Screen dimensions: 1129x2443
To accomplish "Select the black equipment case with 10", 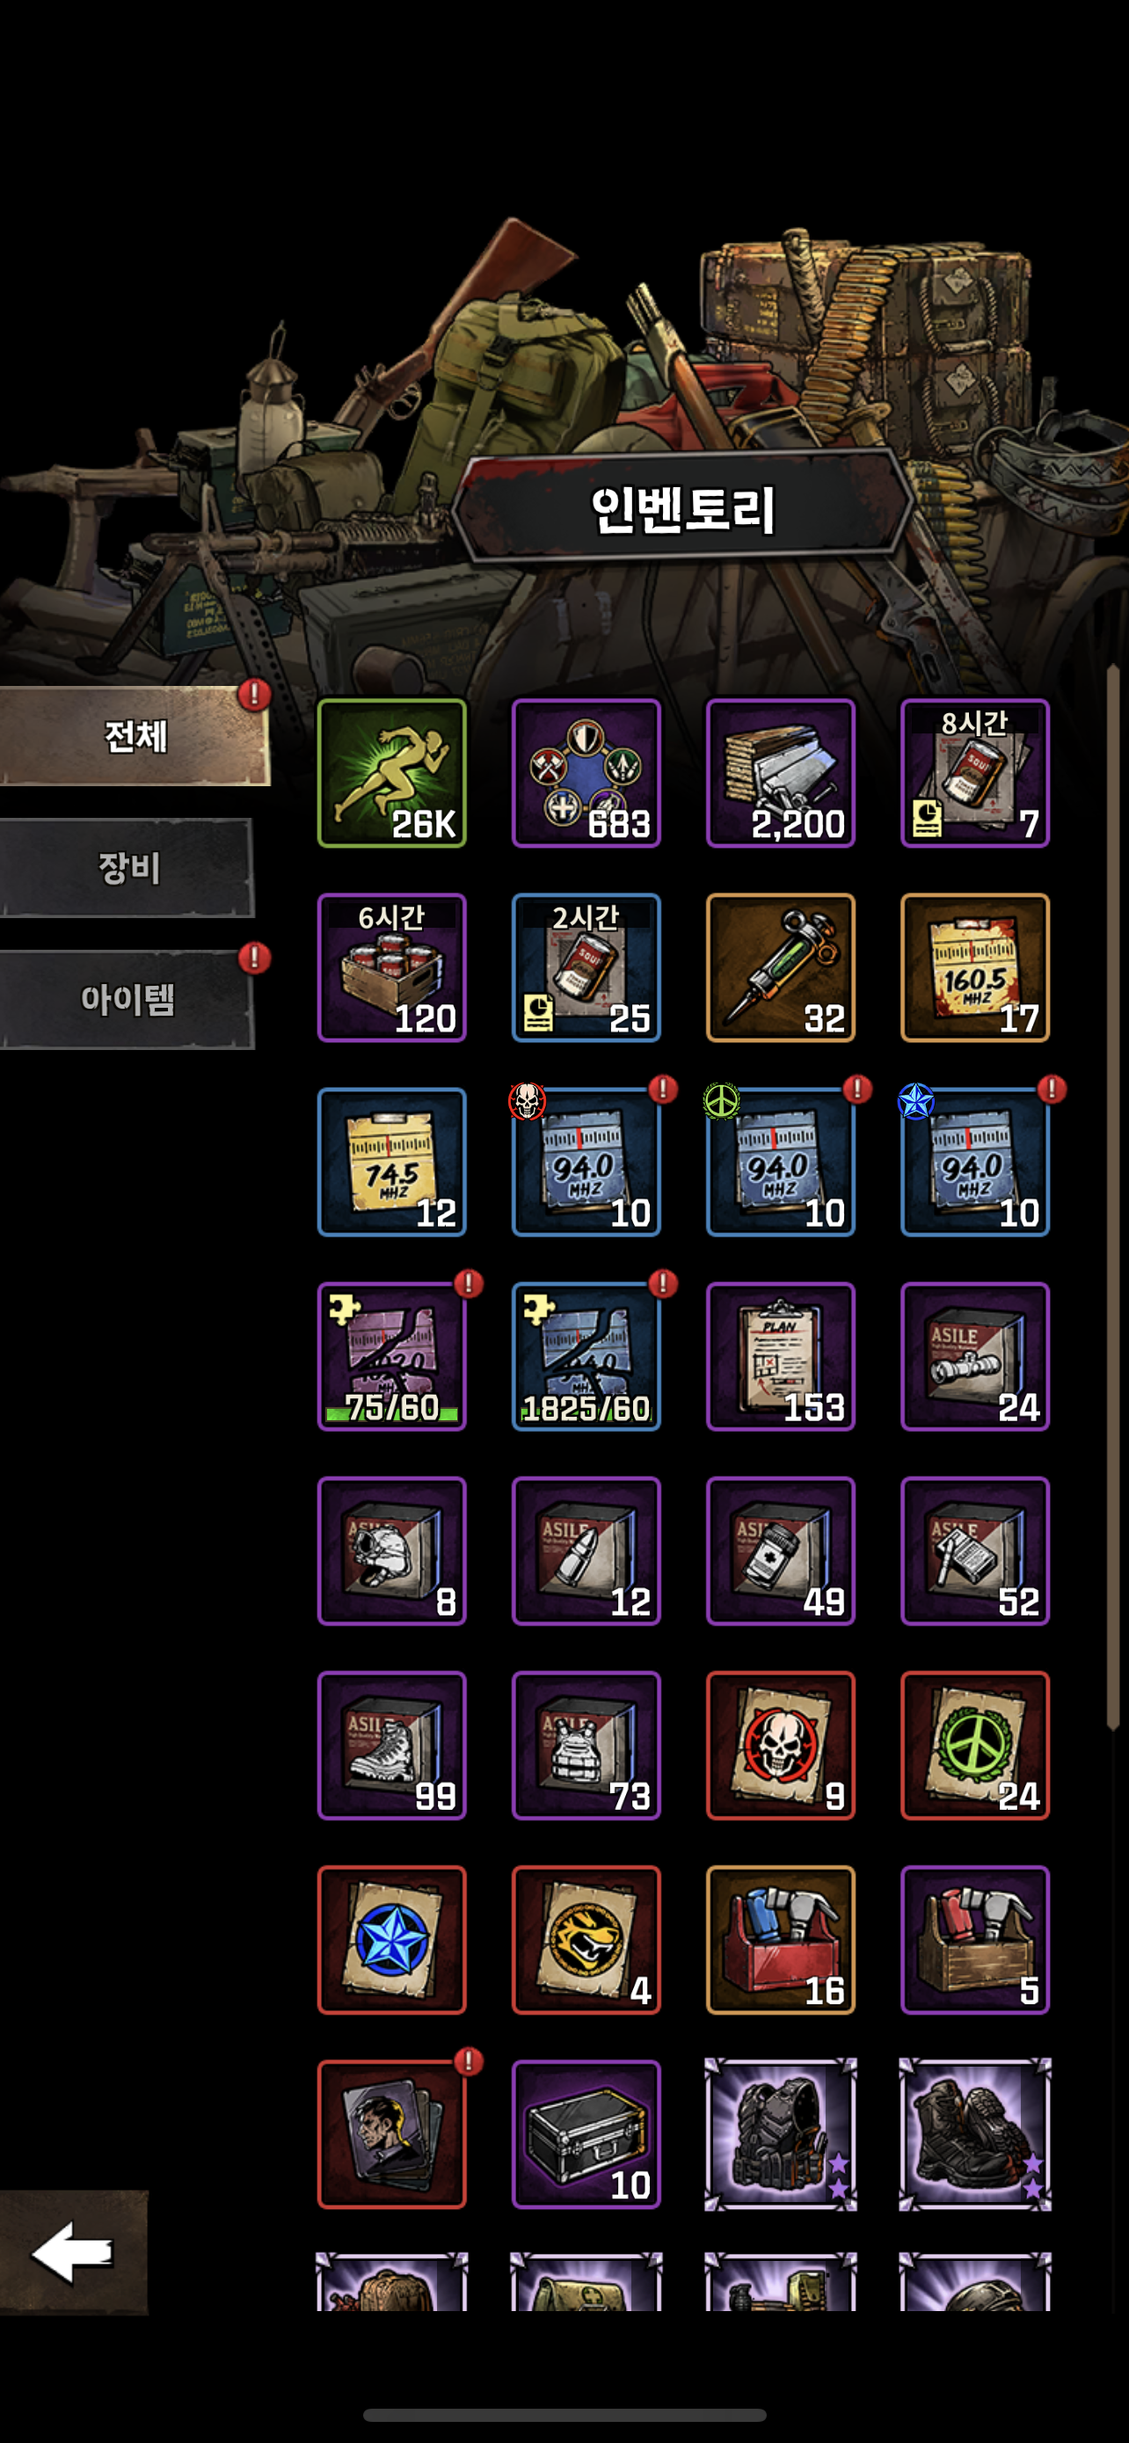I will tap(586, 2133).
